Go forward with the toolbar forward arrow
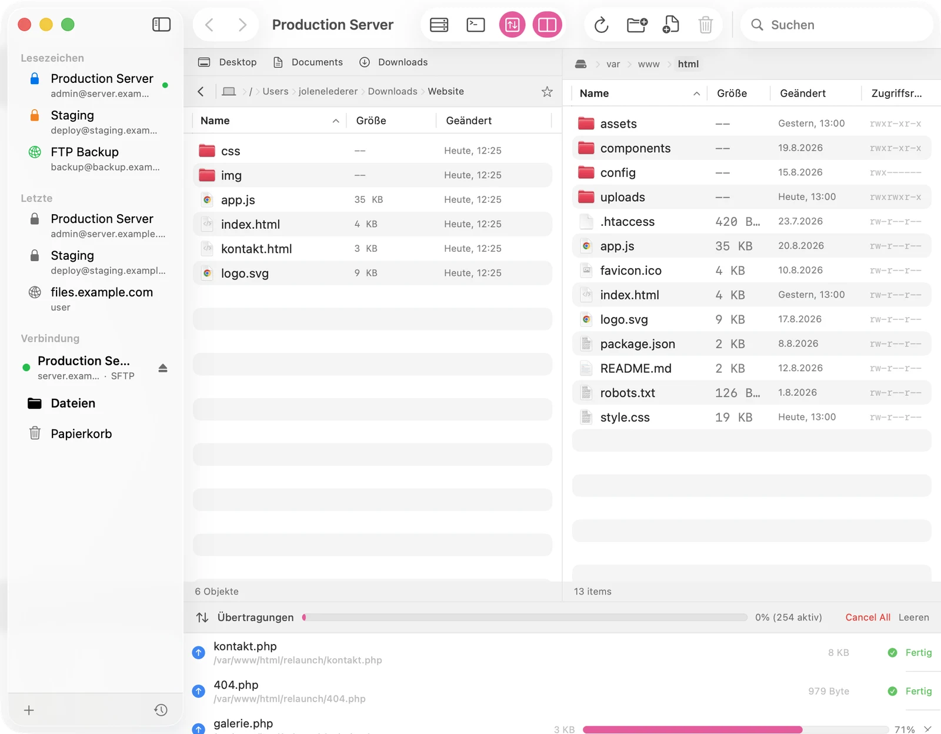Viewport: 941px width, 734px height. 242,25
